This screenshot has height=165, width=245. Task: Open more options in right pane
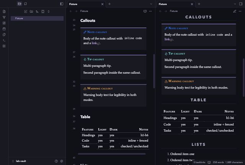[240, 11]
